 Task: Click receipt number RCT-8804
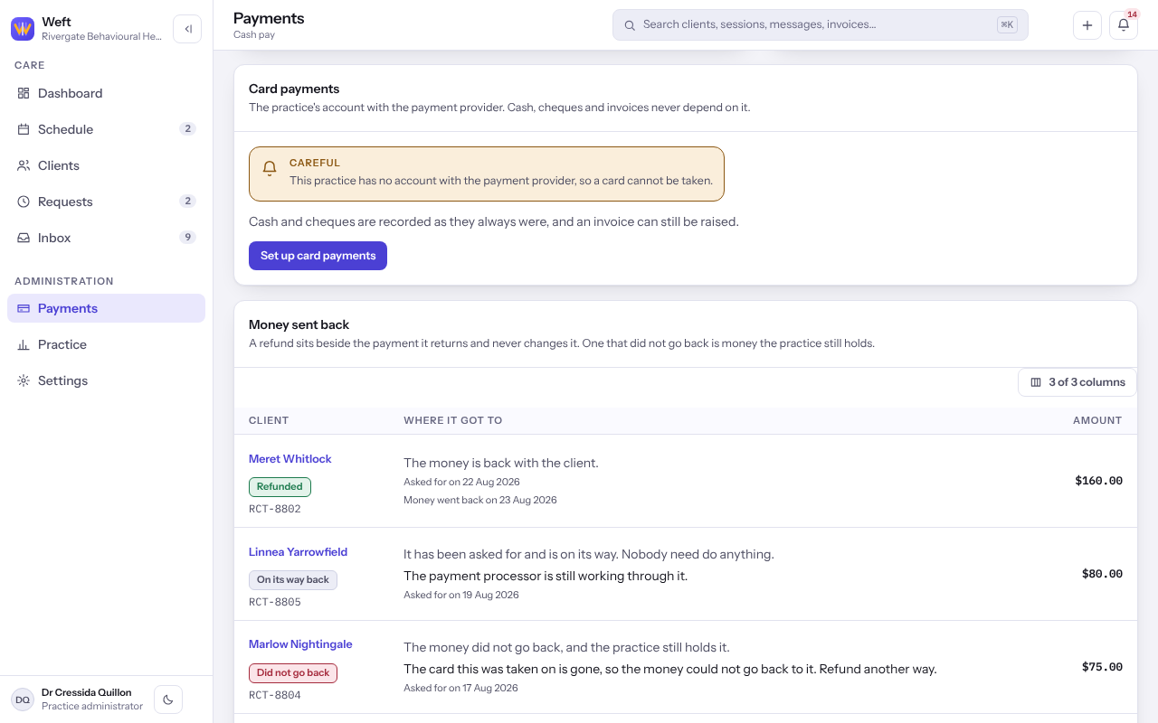(x=275, y=695)
